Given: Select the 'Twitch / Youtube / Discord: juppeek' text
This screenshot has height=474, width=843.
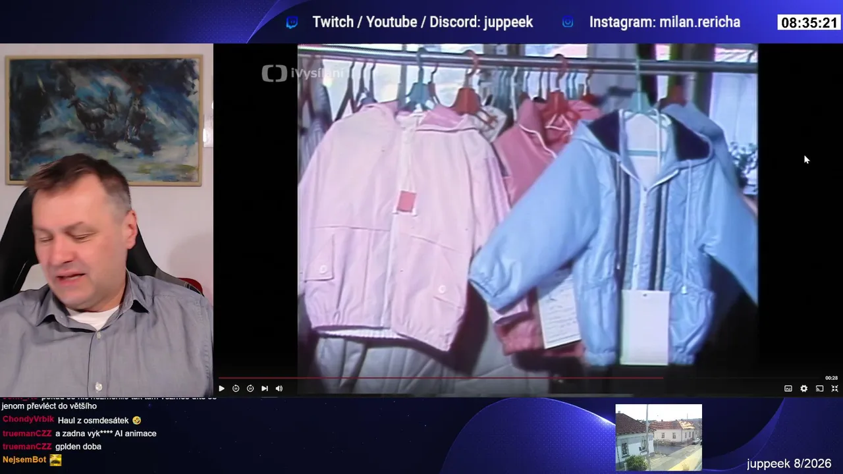Looking at the screenshot, I should [423, 22].
